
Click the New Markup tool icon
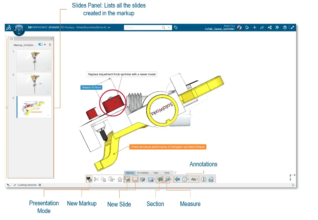click(x=127, y=179)
